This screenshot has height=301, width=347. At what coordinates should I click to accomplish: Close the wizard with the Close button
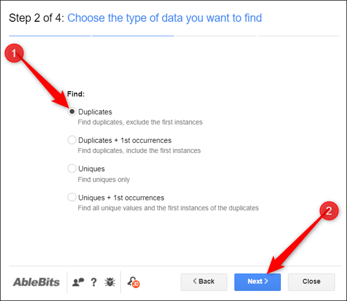click(x=311, y=281)
